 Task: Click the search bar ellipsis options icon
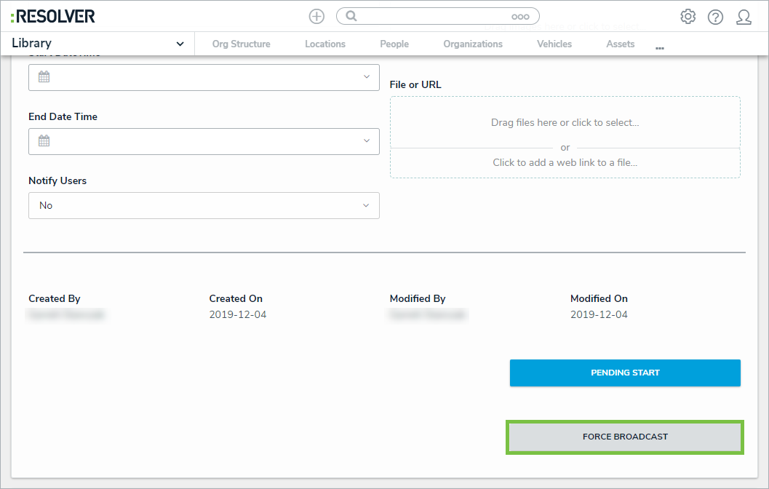click(520, 17)
